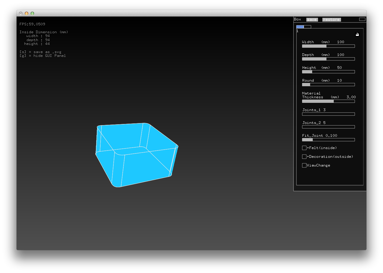Image resolution: width=383 pixels, height=273 pixels.
Task: Adjust the Material Thickness slider
Action: coord(328,101)
